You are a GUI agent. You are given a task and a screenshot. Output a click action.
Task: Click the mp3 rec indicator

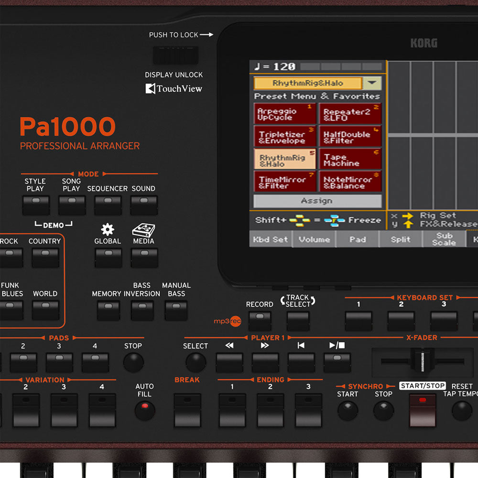click(x=228, y=322)
